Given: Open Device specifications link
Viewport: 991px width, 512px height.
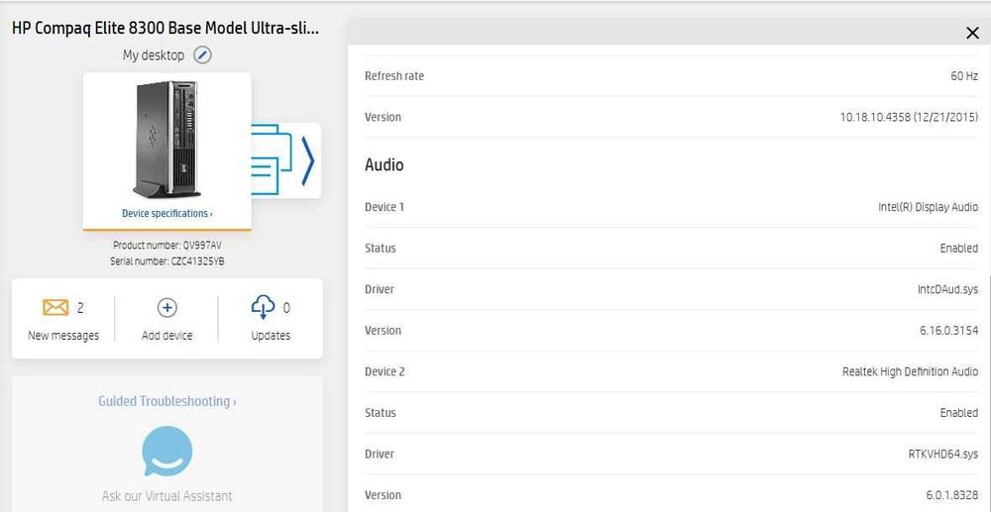Looking at the screenshot, I should click(166, 213).
